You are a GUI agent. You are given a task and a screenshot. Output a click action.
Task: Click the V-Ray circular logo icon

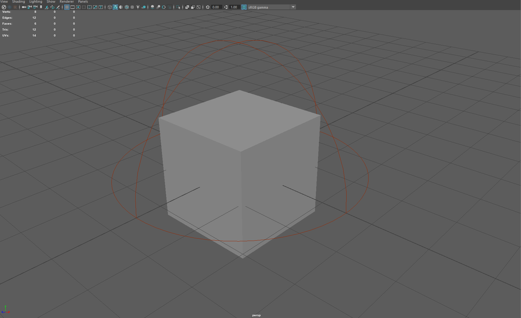click(x=4, y=7)
